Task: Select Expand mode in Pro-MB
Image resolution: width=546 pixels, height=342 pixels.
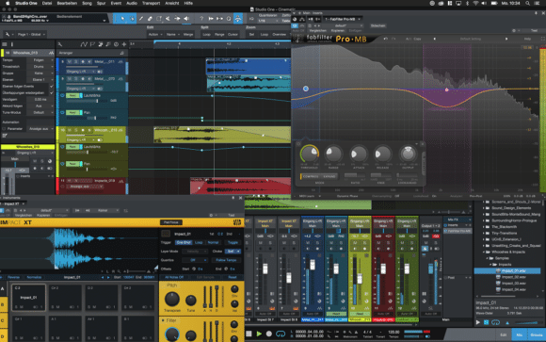Action: (329, 176)
